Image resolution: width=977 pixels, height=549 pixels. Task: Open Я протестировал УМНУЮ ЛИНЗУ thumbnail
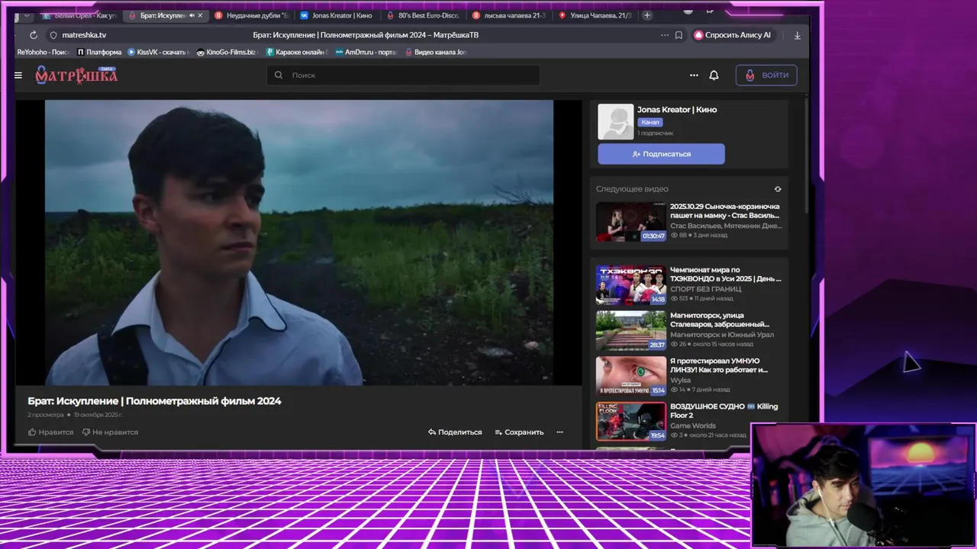point(631,376)
